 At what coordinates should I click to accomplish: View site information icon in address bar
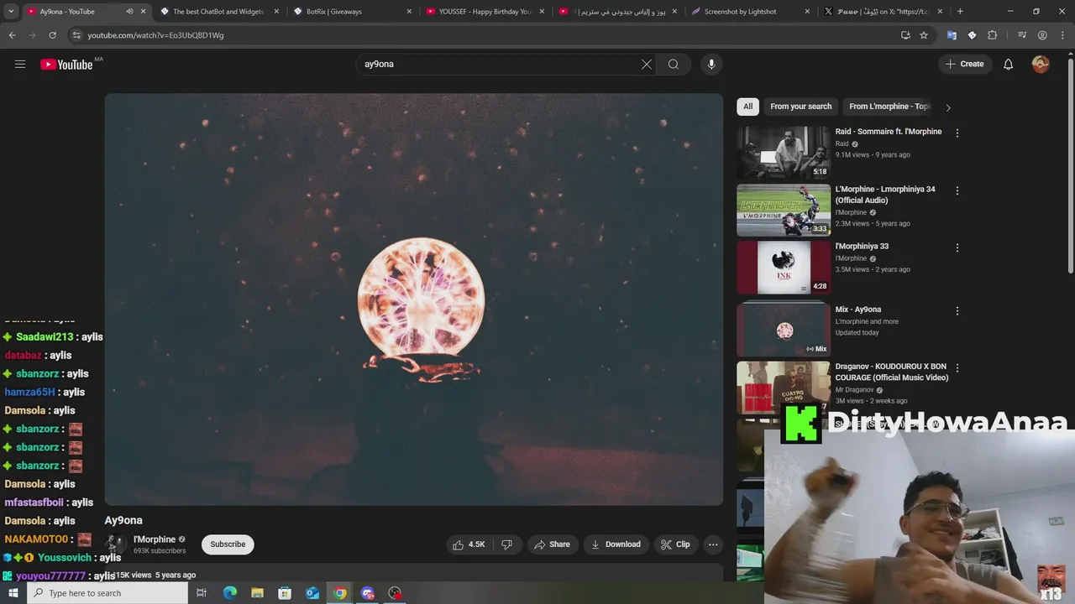tap(76, 35)
